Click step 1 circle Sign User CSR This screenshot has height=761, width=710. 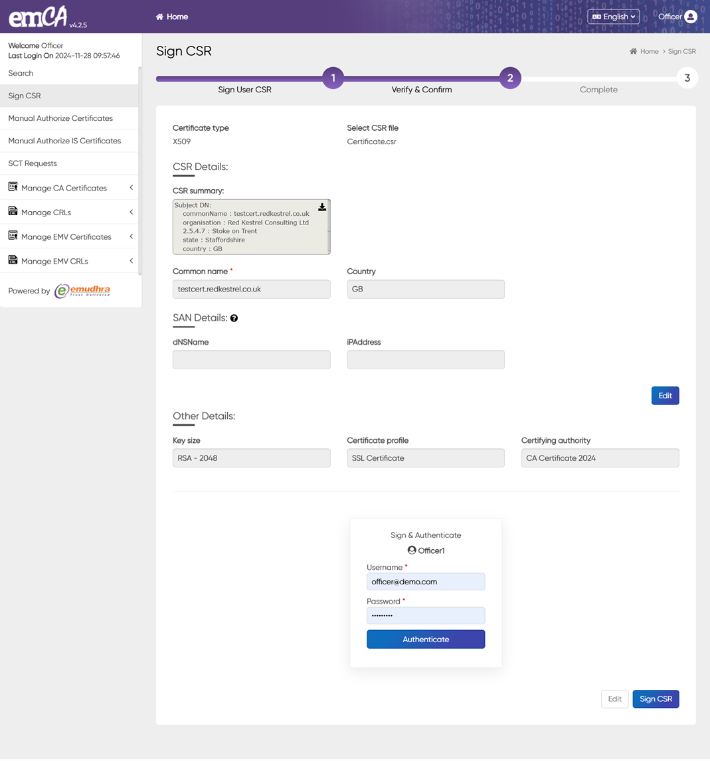click(333, 78)
